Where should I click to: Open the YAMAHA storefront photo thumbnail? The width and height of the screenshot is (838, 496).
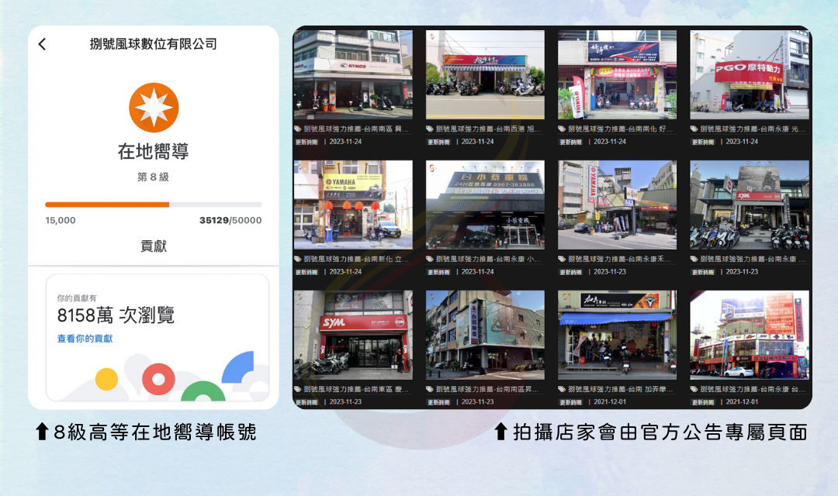coord(353,204)
